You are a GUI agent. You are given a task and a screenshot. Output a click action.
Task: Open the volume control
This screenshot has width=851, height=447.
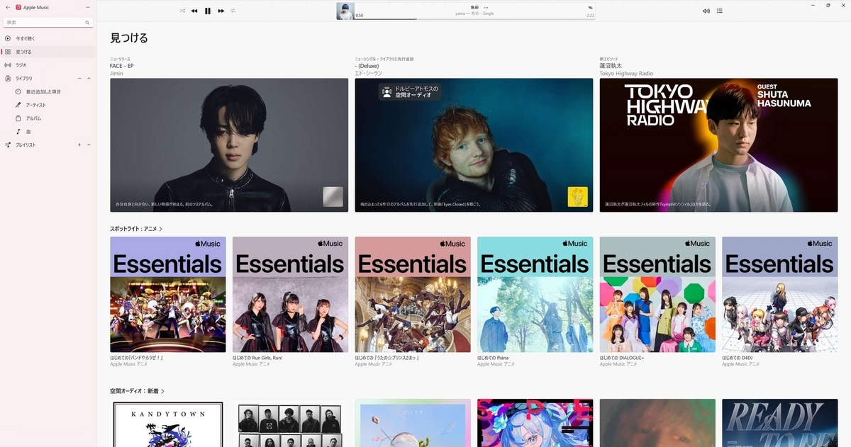706,11
